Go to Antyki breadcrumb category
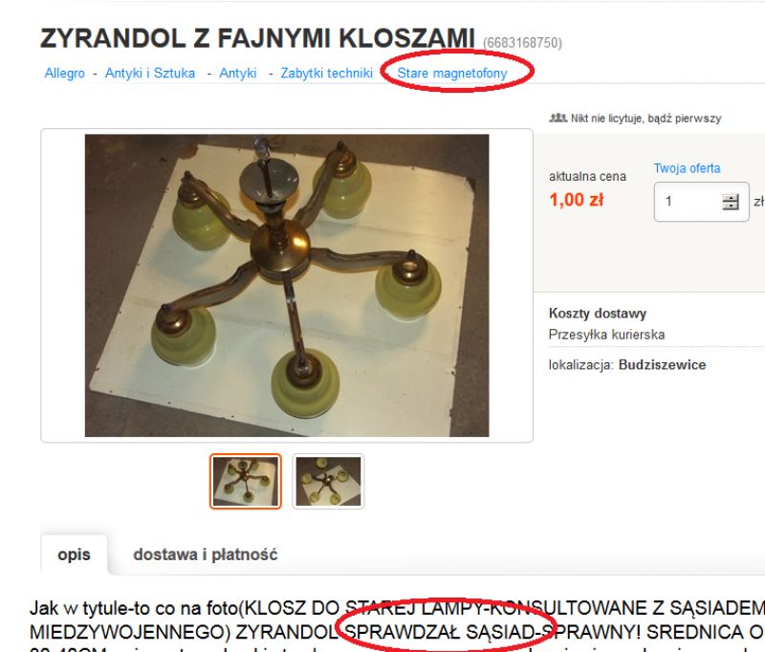 click(x=237, y=74)
